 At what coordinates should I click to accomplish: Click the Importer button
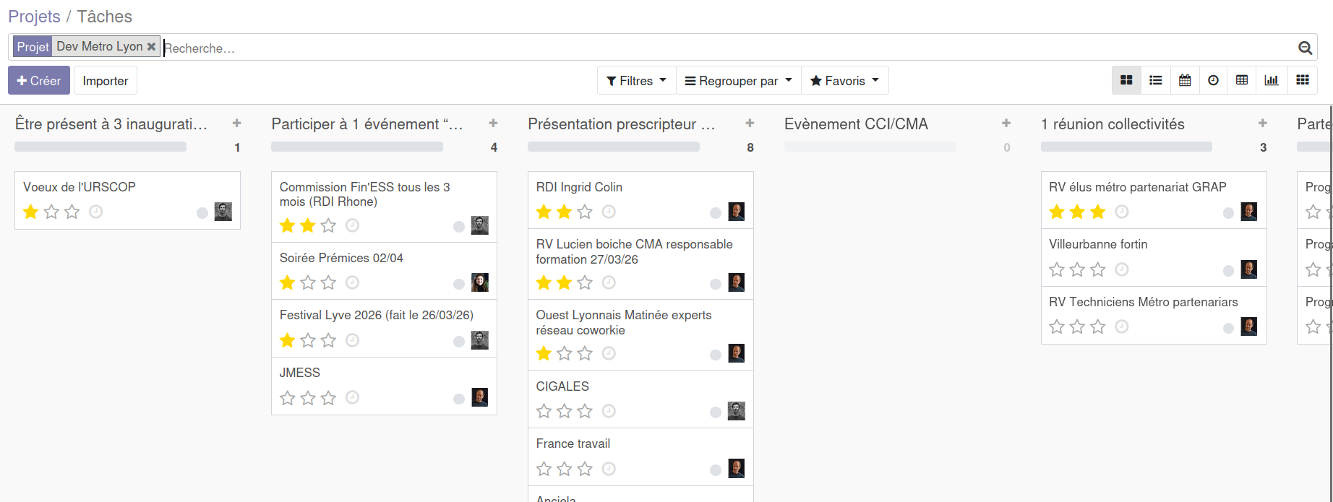point(106,81)
